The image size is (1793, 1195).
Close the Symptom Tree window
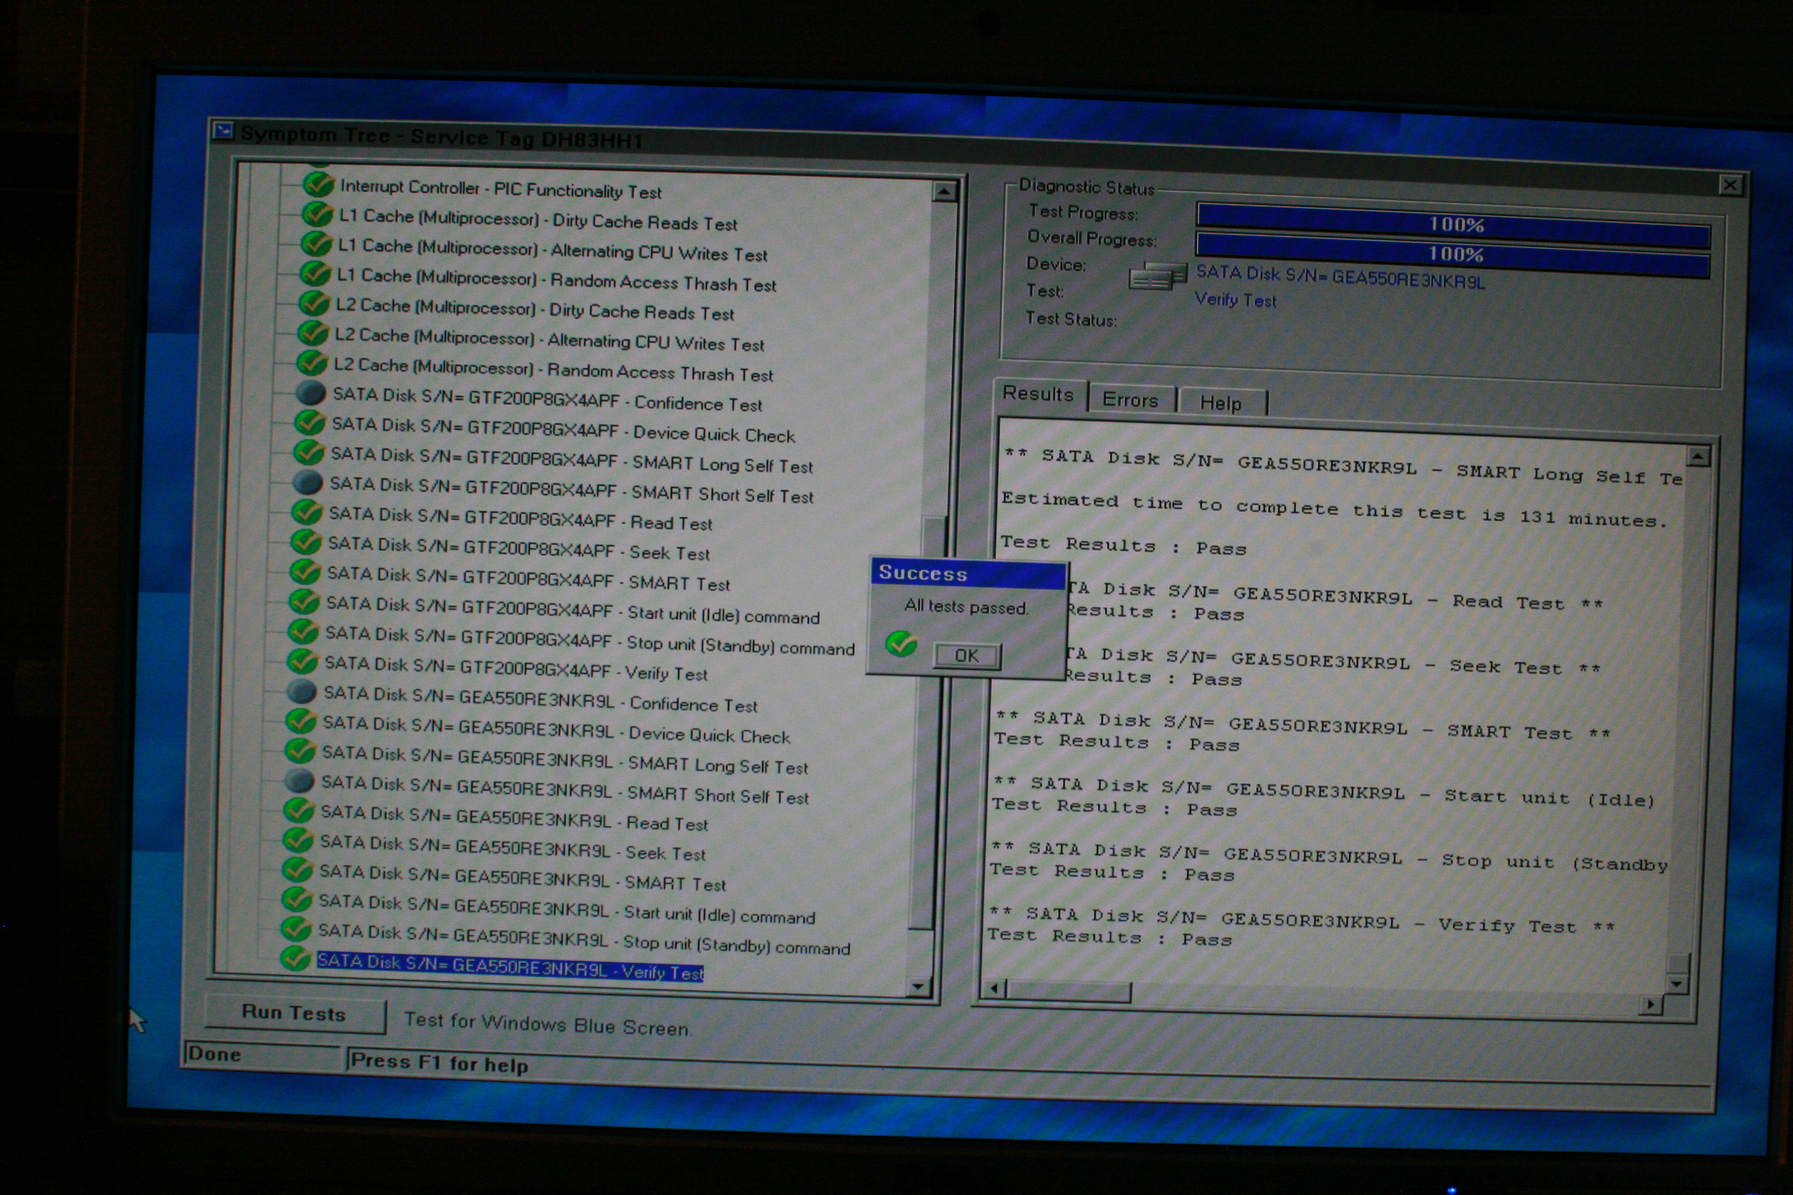(1730, 185)
